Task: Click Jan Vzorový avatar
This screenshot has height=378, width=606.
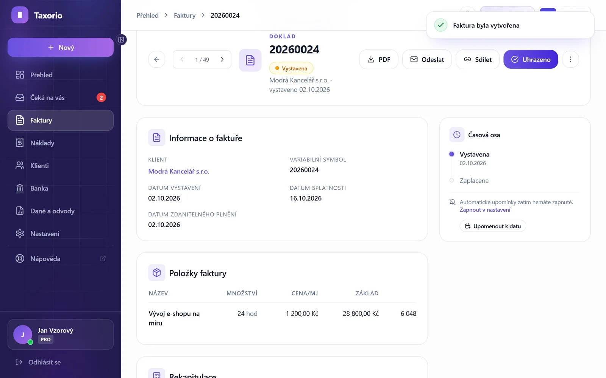Action: [23, 335]
